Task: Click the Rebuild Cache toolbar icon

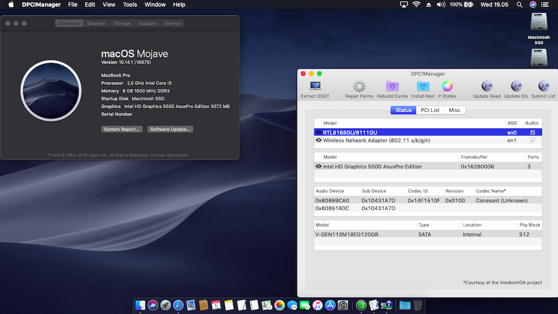Action: click(x=392, y=86)
